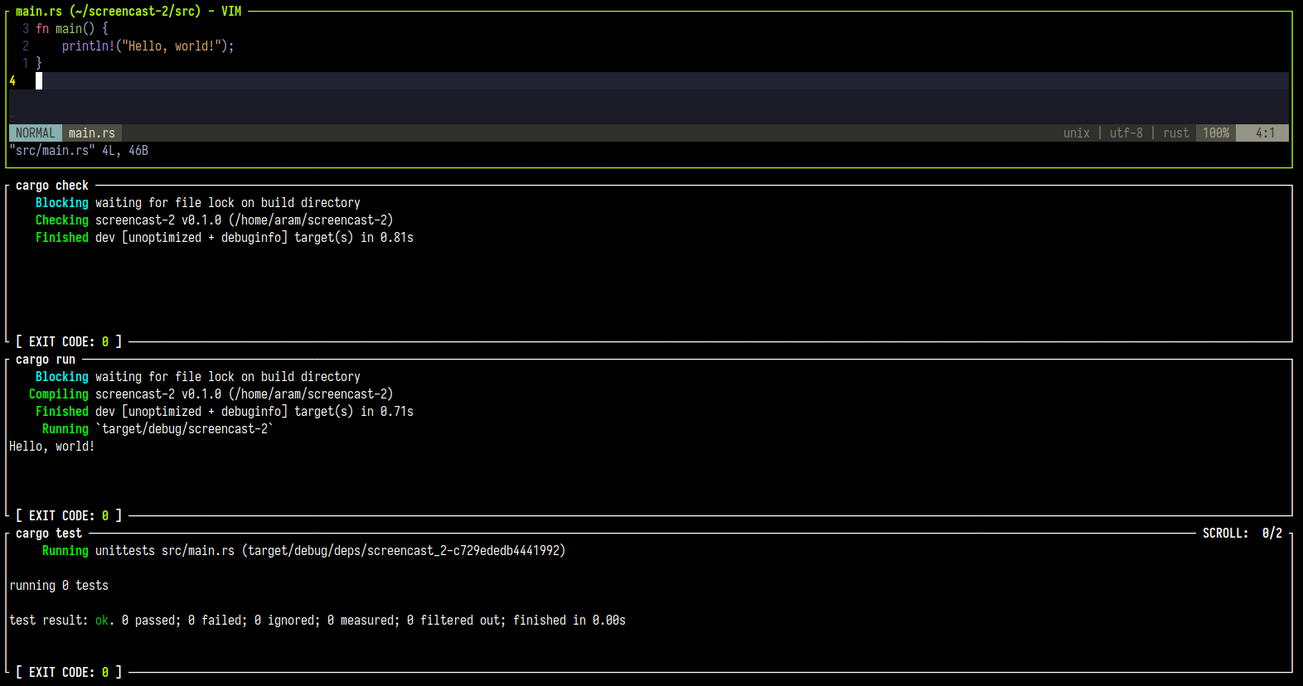
Task: Click the println!("Hello, world!"); code line
Action: click(x=148, y=46)
